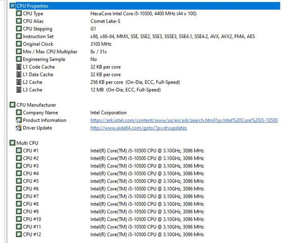Click the Original Clock value 3100 MHz
The height and width of the screenshot is (243, 287).
(x=101, y=44)
